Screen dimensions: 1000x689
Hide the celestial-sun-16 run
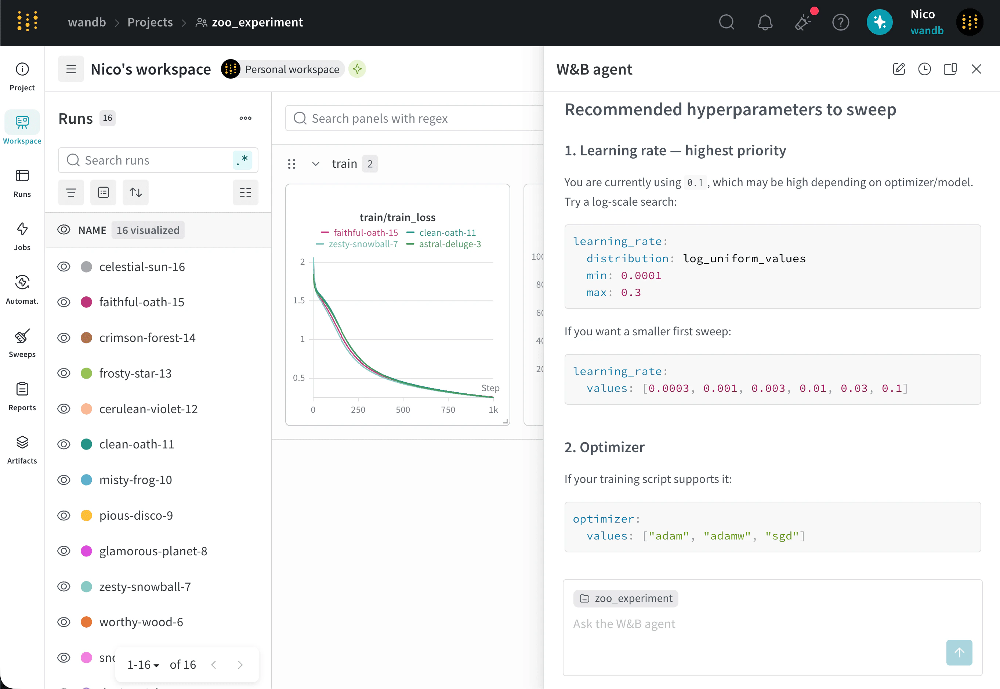click(64, 267)
